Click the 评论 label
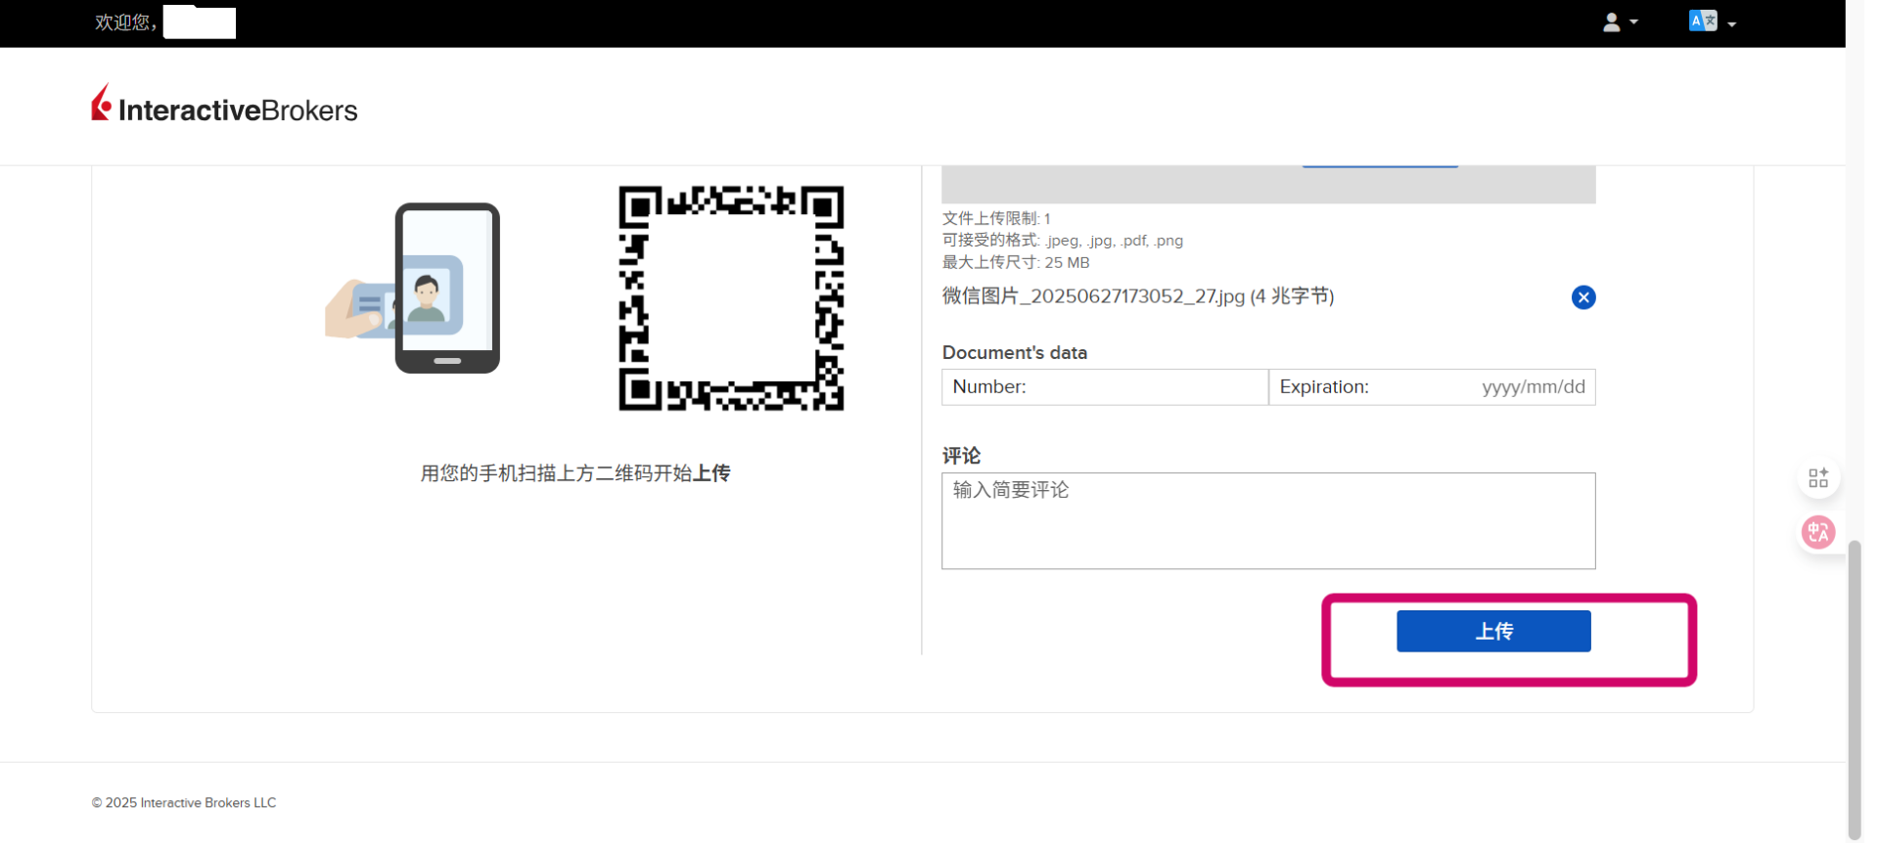The image size is (1879, 848). [x=961, y=457]
